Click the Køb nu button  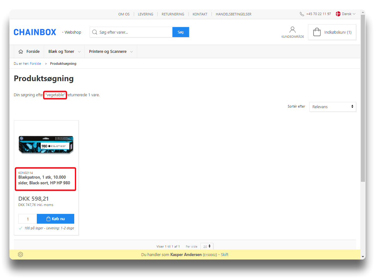coord(55,219)
